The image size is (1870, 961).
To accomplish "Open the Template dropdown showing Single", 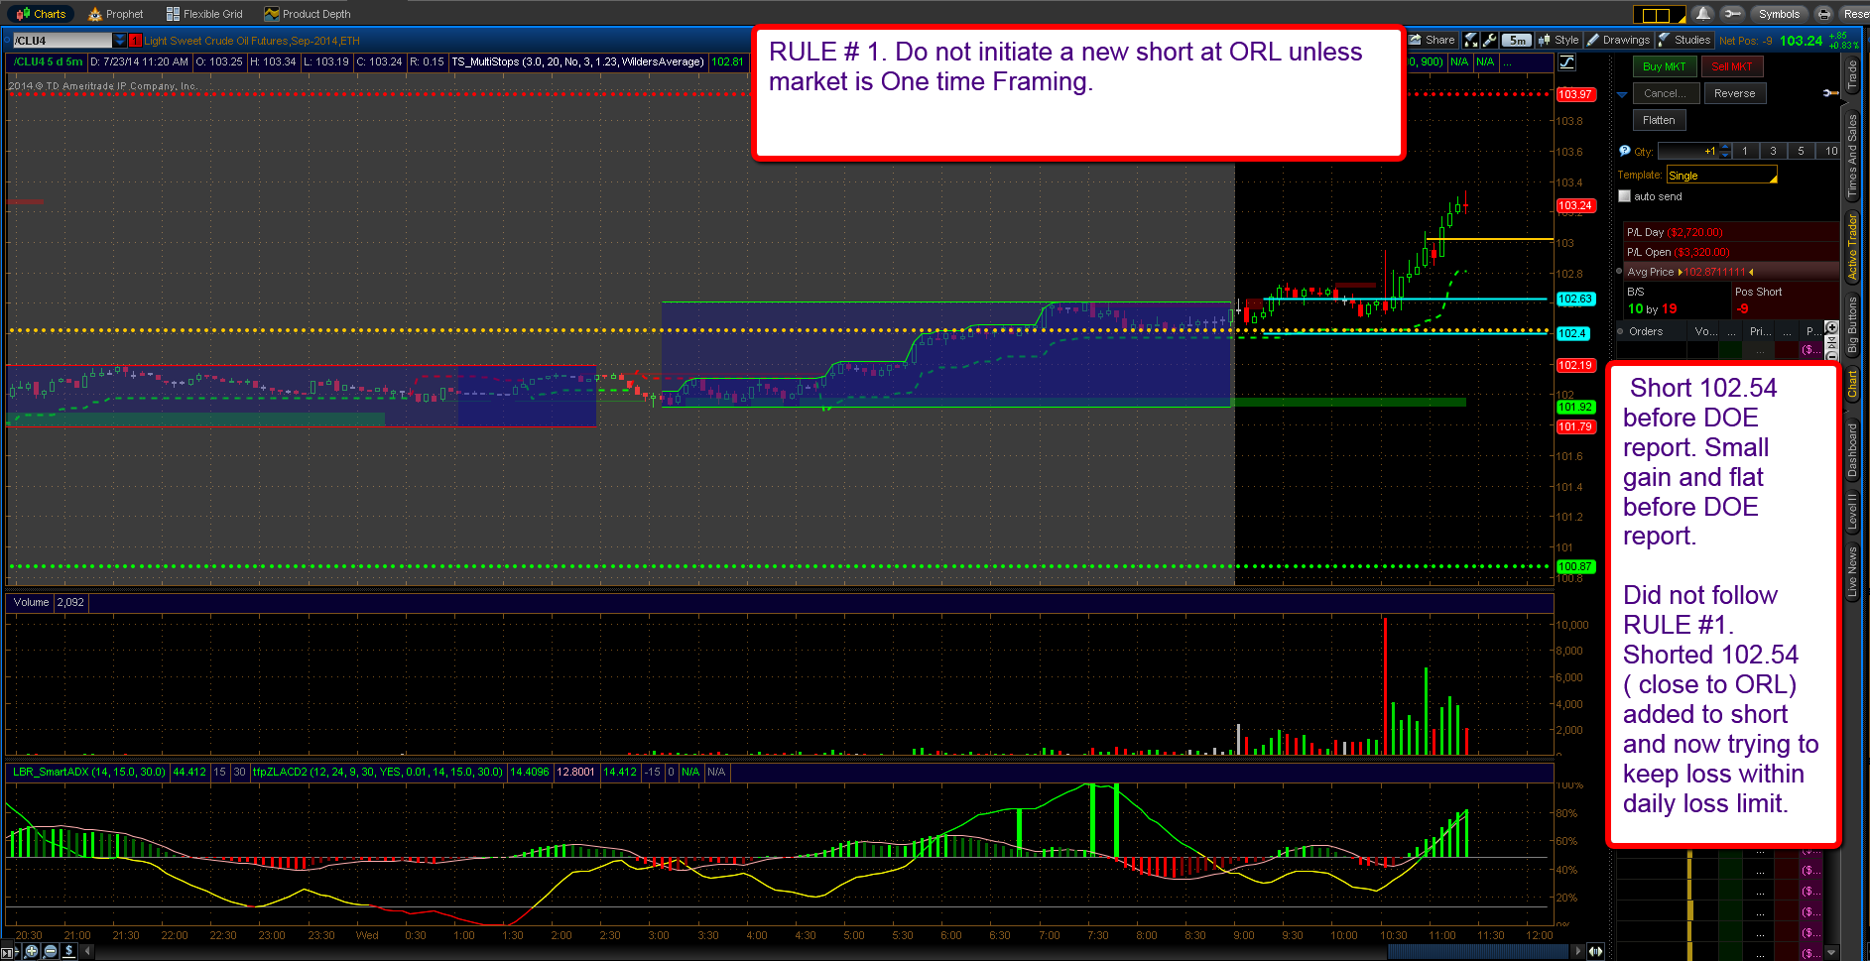I will (1721, 176).
